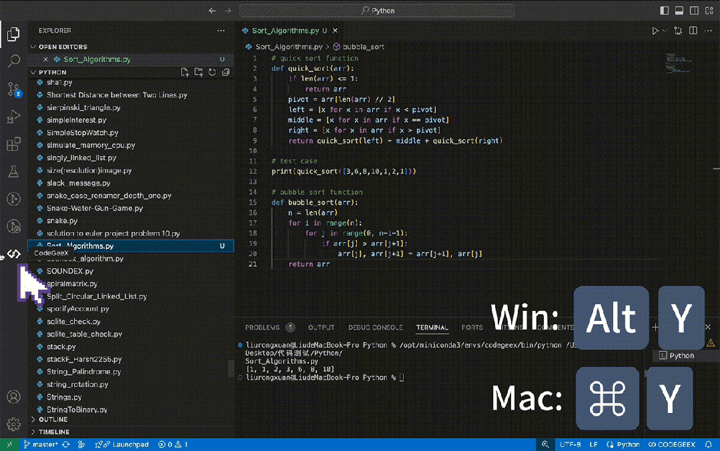This screenshot has width=720, height=451.
Task: Open the Testing flask view
Action: pyautogui.click(x=13, y=171)
